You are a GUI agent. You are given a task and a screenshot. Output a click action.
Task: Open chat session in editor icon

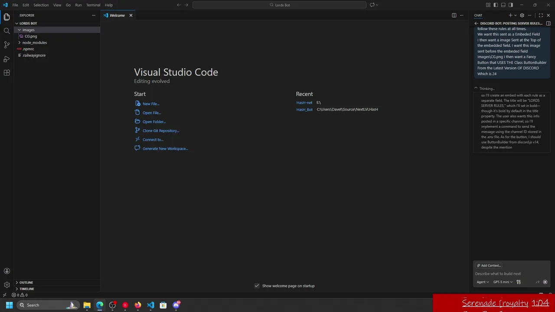coord(548,23)
